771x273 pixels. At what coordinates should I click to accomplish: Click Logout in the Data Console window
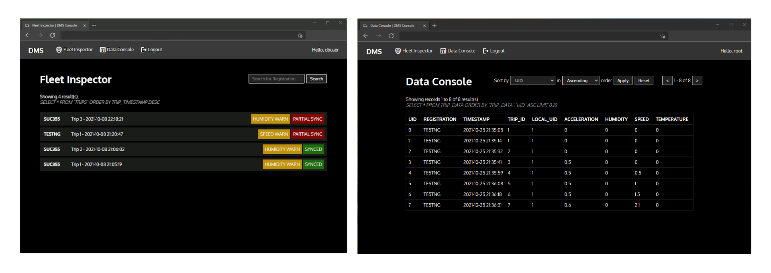coord(494,51)
